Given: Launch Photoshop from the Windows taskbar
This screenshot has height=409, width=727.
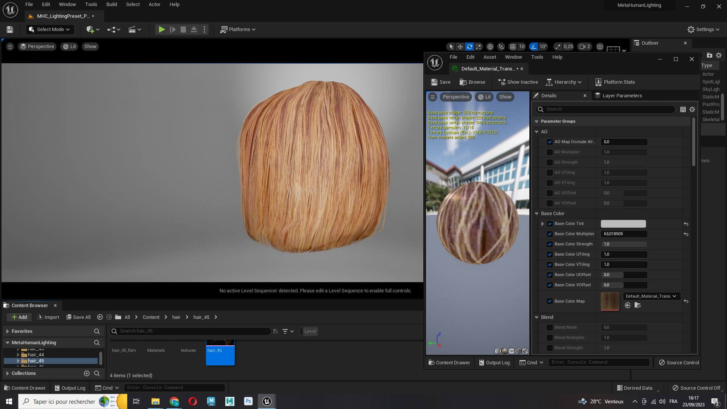Looking at the screenshot, I should tap(248, 401).
